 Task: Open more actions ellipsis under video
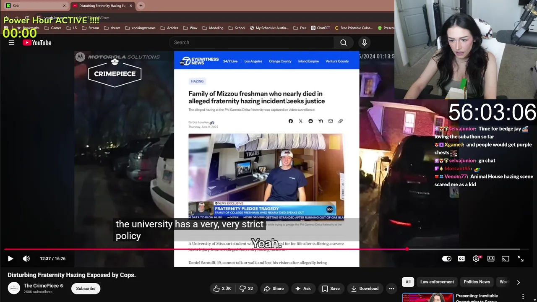[391, 289]
